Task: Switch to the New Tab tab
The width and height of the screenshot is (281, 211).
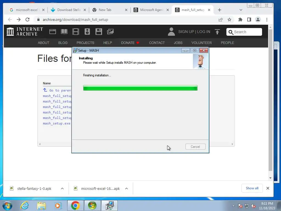Action: pos(110,10)
